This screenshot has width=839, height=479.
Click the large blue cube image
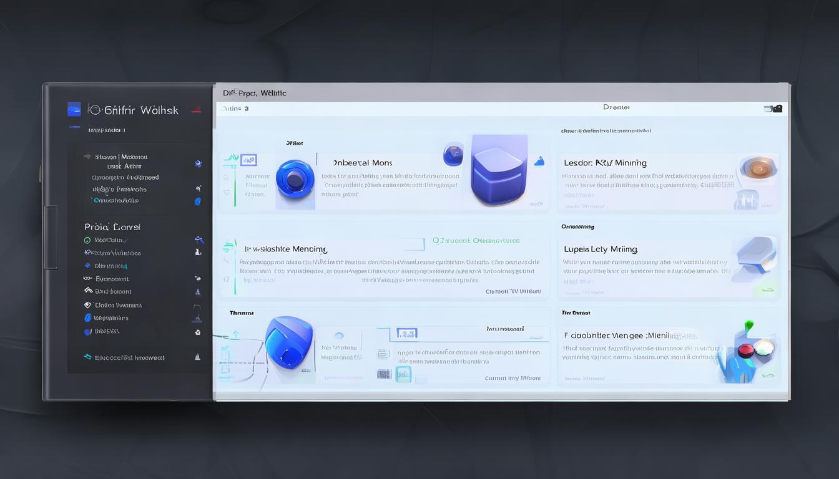click(x=499, y=170)
